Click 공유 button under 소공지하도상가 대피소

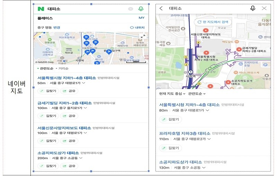[x=69, y=166]
